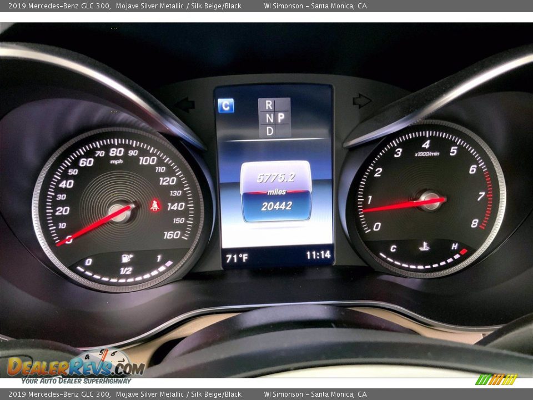Click the odometer reading 20442
The height and width of the screenshot is (400, 533).
[276, 206]
